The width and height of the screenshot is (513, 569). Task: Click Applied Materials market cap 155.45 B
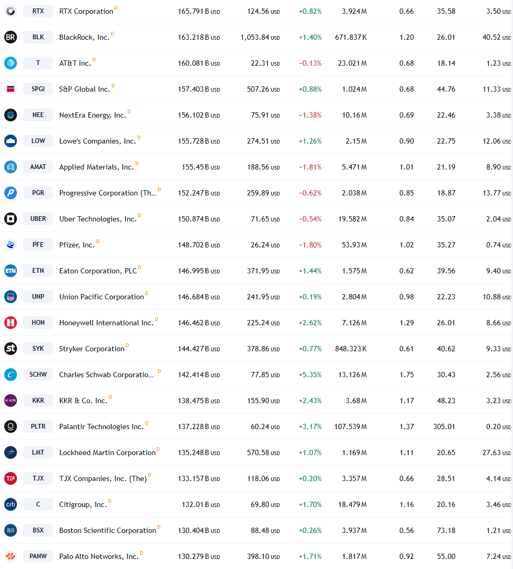pyautogui.click(x=201, y=167)
